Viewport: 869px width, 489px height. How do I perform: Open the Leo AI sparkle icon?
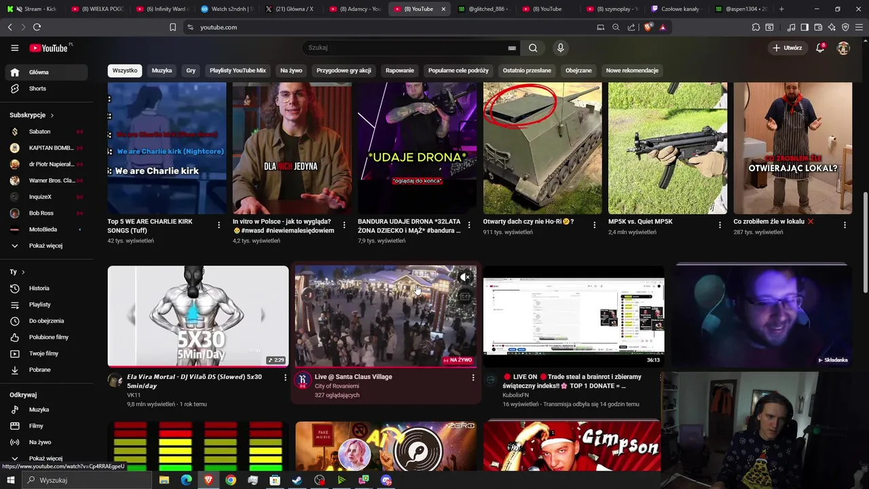pyautogui.click(x=832, y=27)
